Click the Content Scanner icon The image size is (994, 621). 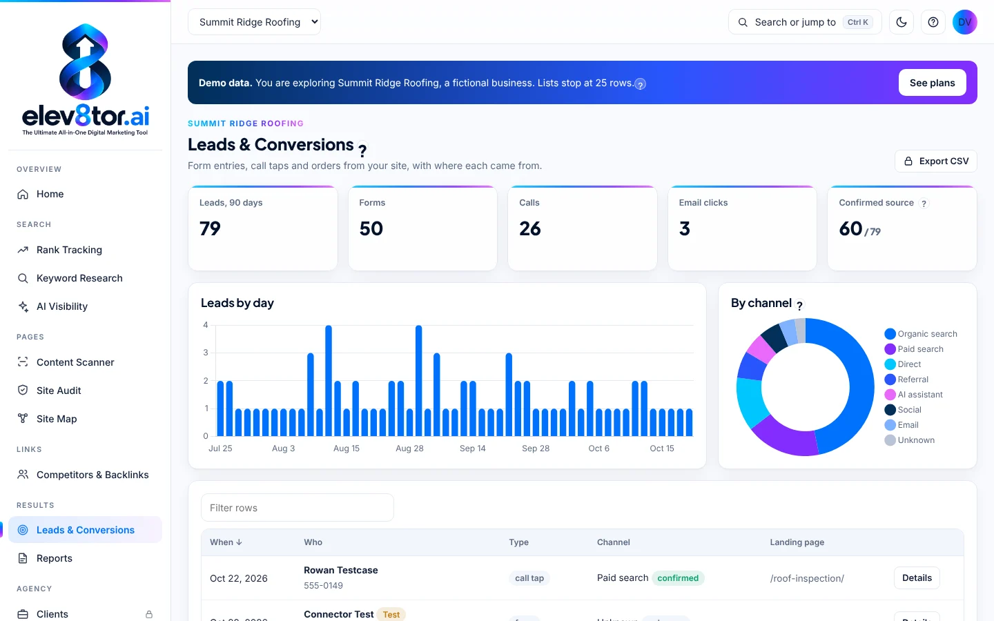pos(23,362)
